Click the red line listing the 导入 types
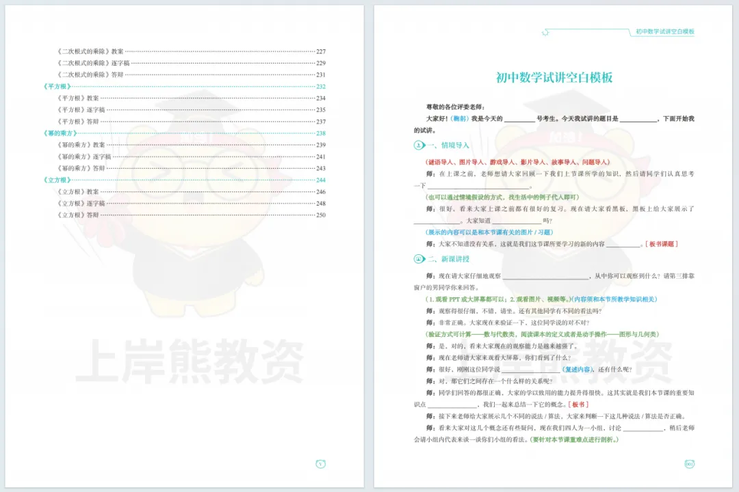 click(518, 162)
